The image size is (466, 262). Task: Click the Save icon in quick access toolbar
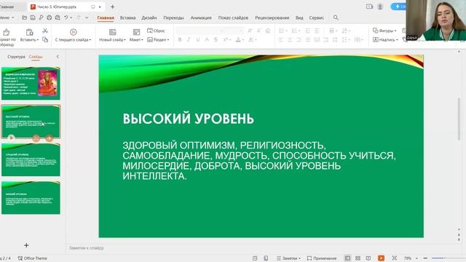tap(33, 17)
